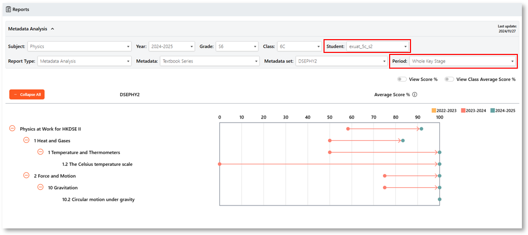Click the 2024-2025 data point for Heat and Gases
The width and height of the screenshot is (528, 235).
point(403,140)
